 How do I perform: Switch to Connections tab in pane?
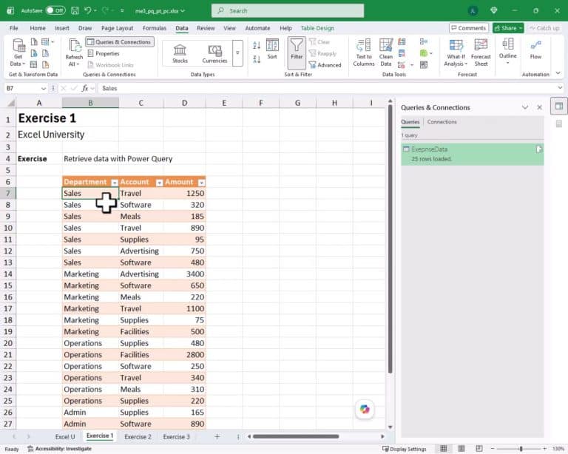[442, 122]
